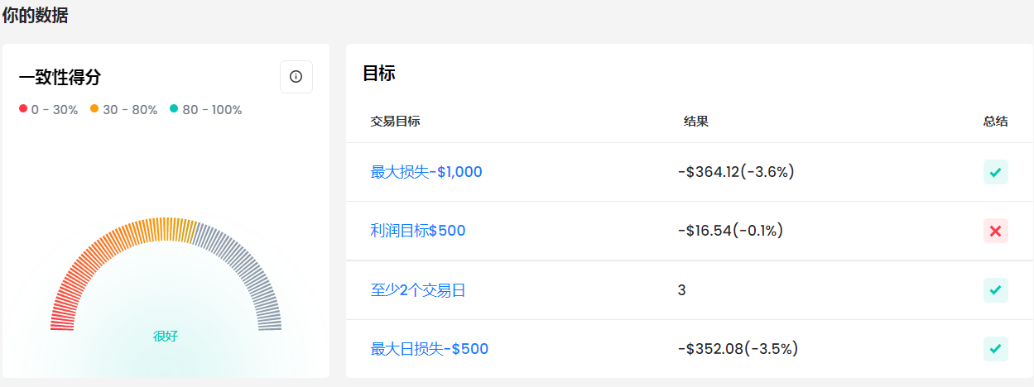Open the consistency score info icon
Image resolution: width=1034 pixels, height=387 pixels.
point(296,77)
